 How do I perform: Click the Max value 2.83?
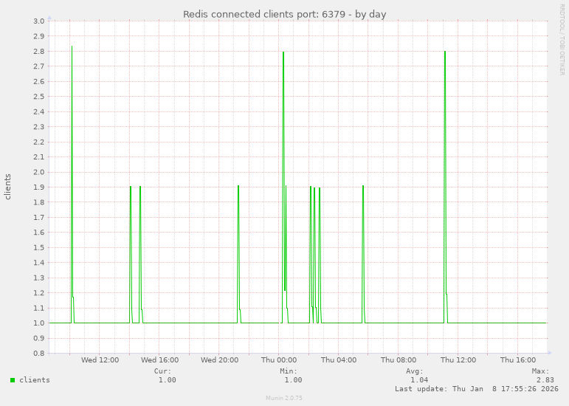pos(545,380)
